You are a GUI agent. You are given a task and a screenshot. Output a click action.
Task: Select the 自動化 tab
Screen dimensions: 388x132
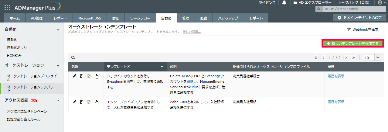point(166,18)
